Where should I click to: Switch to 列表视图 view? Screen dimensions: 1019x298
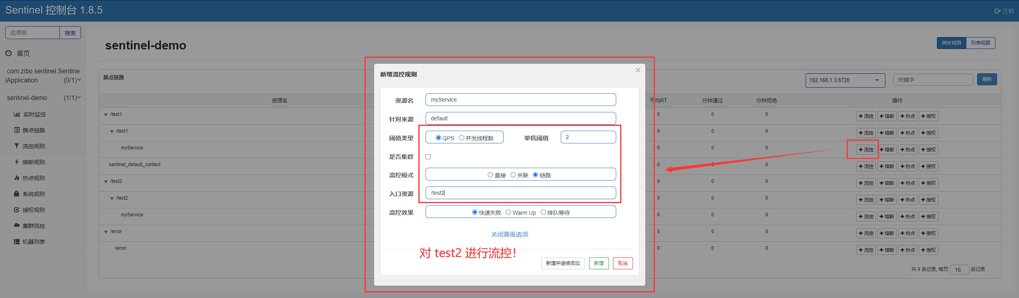[x=980, y=43]
